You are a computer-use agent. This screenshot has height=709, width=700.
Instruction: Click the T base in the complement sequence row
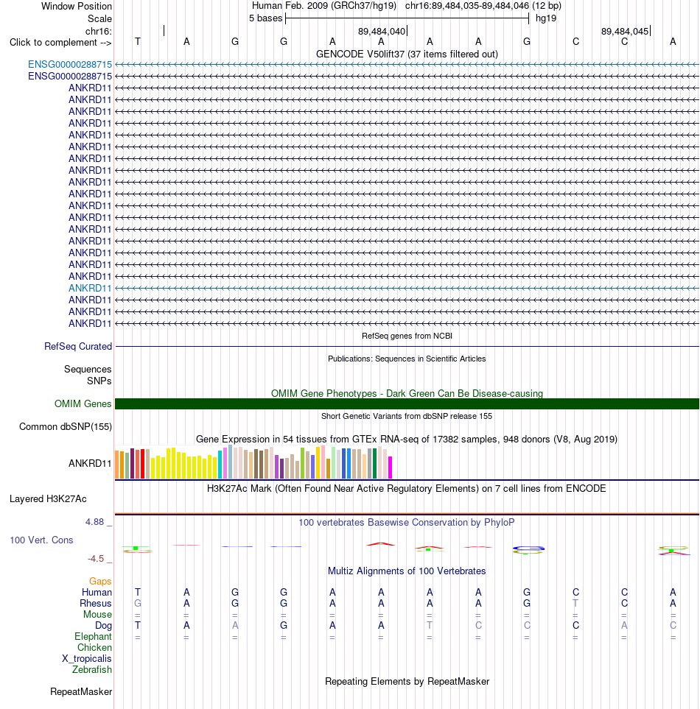coord(138,42)
